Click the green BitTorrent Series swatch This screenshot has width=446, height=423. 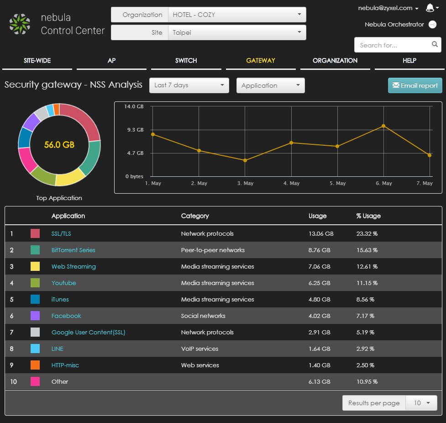pyautogui.click(x=35, y=250)
